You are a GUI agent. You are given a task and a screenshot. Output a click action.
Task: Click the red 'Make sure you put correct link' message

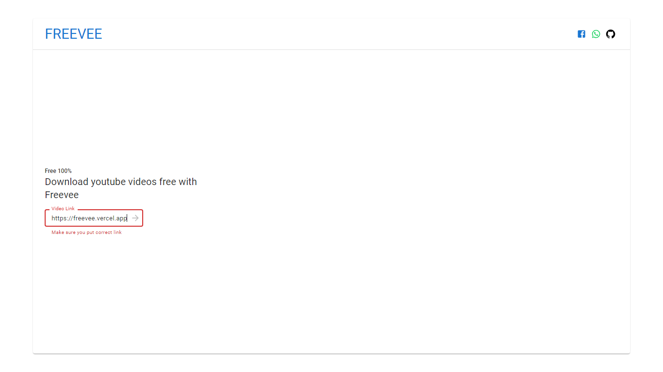[86, 232]
